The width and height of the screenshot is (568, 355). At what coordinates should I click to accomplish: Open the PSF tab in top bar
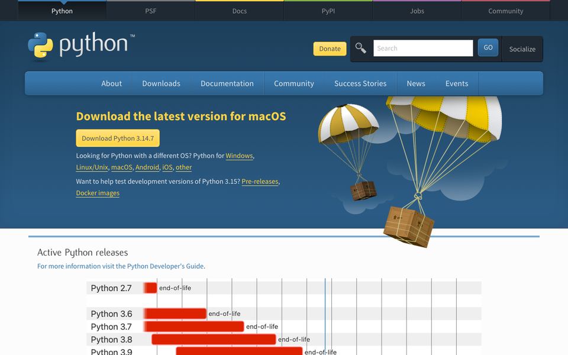tap(151, 11)
